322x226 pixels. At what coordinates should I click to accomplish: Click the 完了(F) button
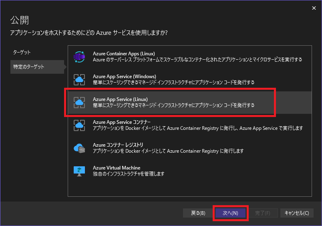click(263, 213)
